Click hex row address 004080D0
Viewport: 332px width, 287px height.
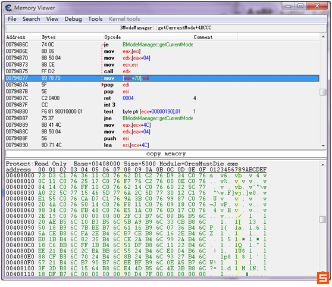20,251
